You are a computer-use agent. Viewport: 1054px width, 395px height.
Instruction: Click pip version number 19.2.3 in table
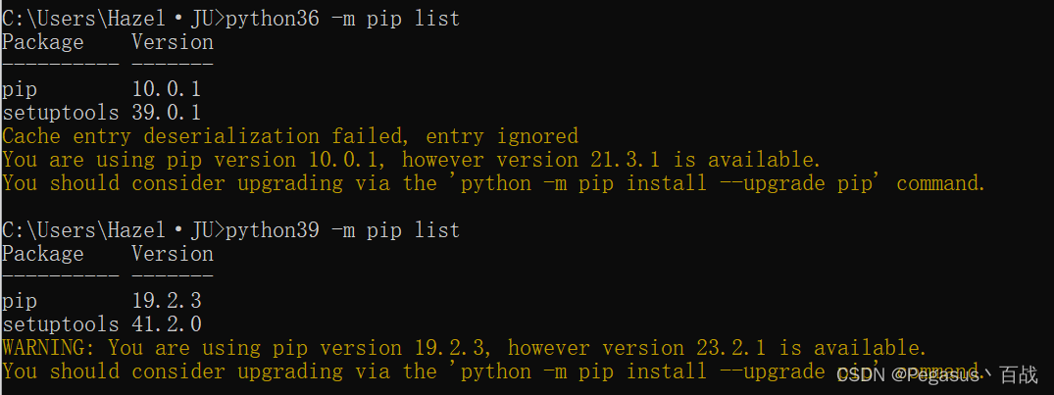pyautogui.click(x=167, y=301)
